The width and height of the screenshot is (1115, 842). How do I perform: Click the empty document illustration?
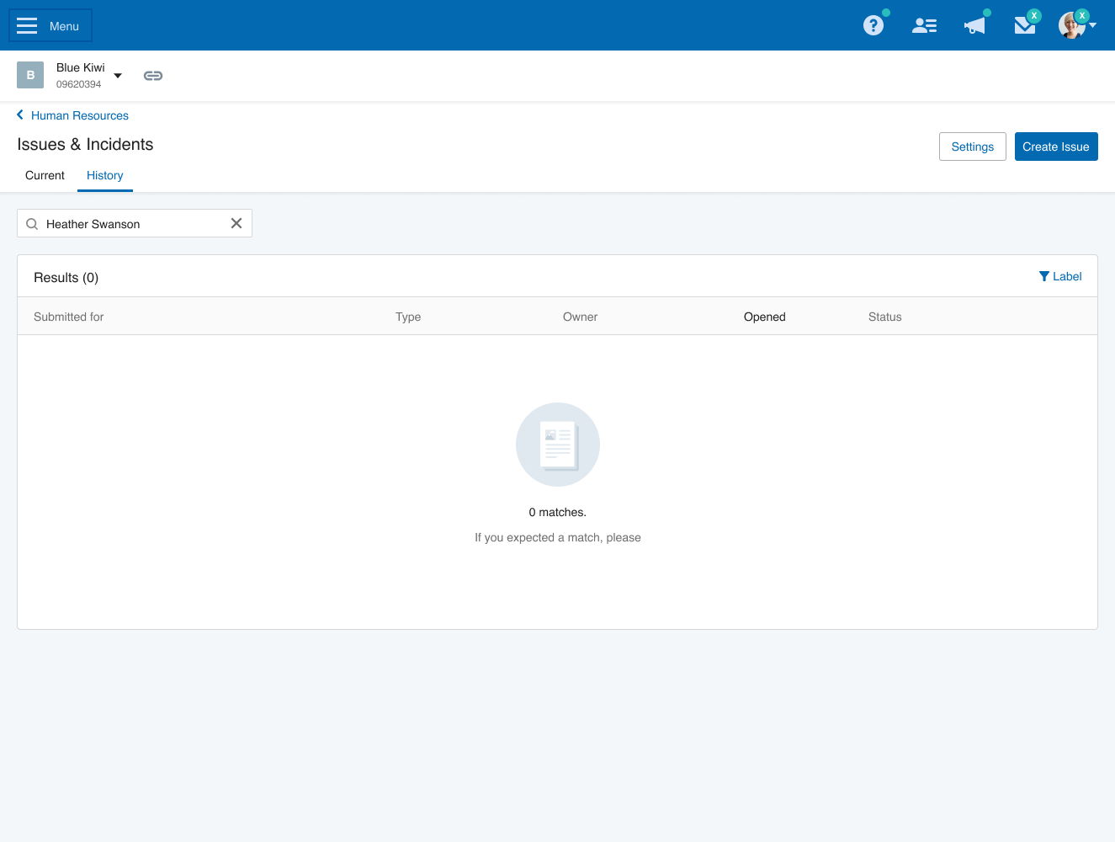tap(558, 445)
